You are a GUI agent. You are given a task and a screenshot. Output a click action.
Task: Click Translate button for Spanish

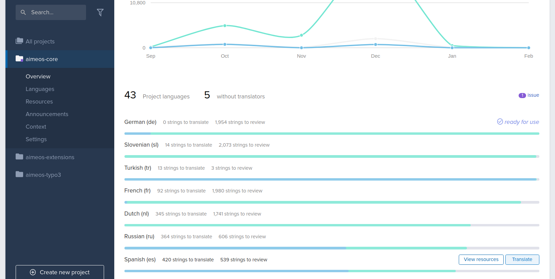click(522, 259)
